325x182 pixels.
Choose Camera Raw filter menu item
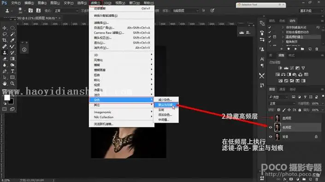[122, 33]
